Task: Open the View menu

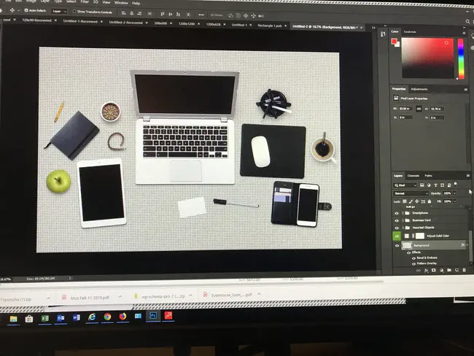Action: coord(106,2)
